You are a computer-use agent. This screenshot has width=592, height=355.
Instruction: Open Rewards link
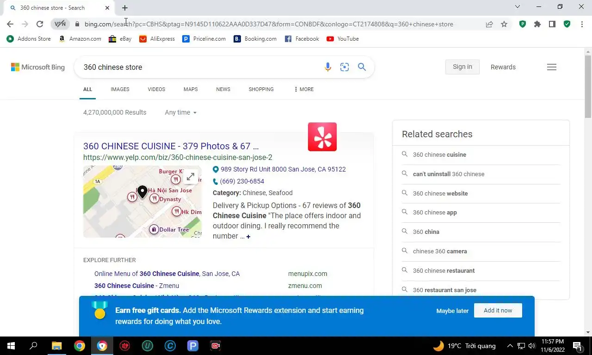click(503, 67)
